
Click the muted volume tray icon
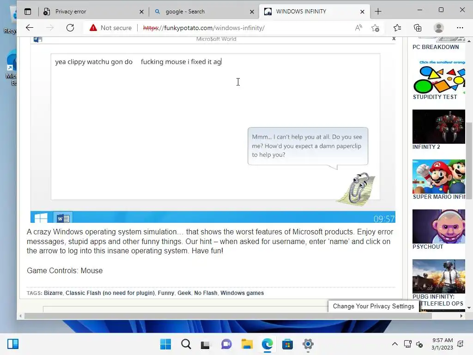[419, 344]
